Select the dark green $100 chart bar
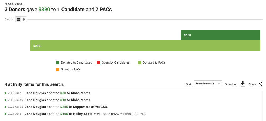This screenshot has height=121, width=266. (x=220, y=35)
